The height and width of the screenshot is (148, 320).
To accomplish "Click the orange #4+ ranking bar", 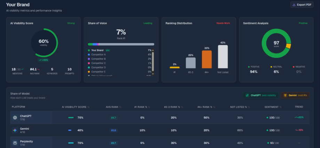I will 207,59.
